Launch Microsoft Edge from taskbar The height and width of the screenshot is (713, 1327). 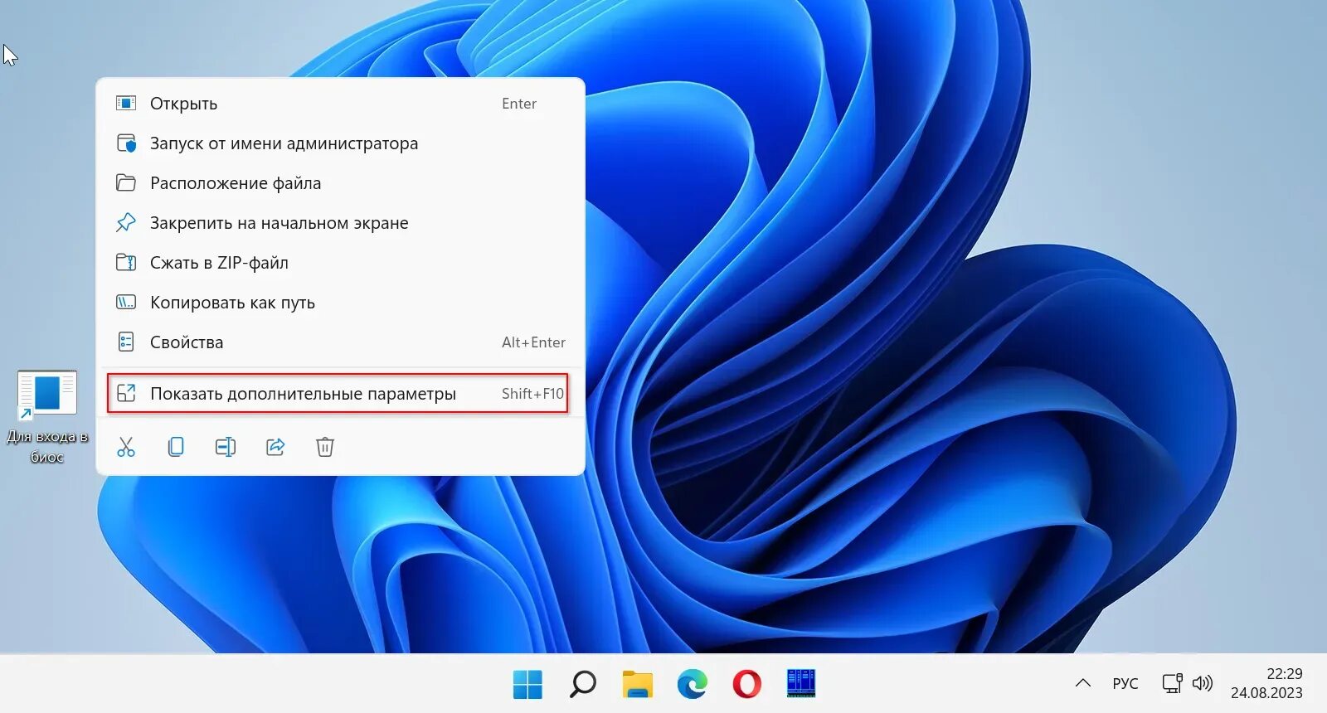(x=692, y=684)
